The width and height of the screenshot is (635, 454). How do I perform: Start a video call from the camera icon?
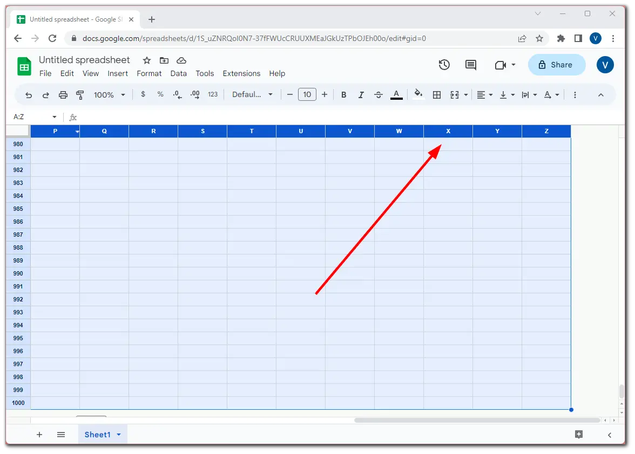coord(501,65)
